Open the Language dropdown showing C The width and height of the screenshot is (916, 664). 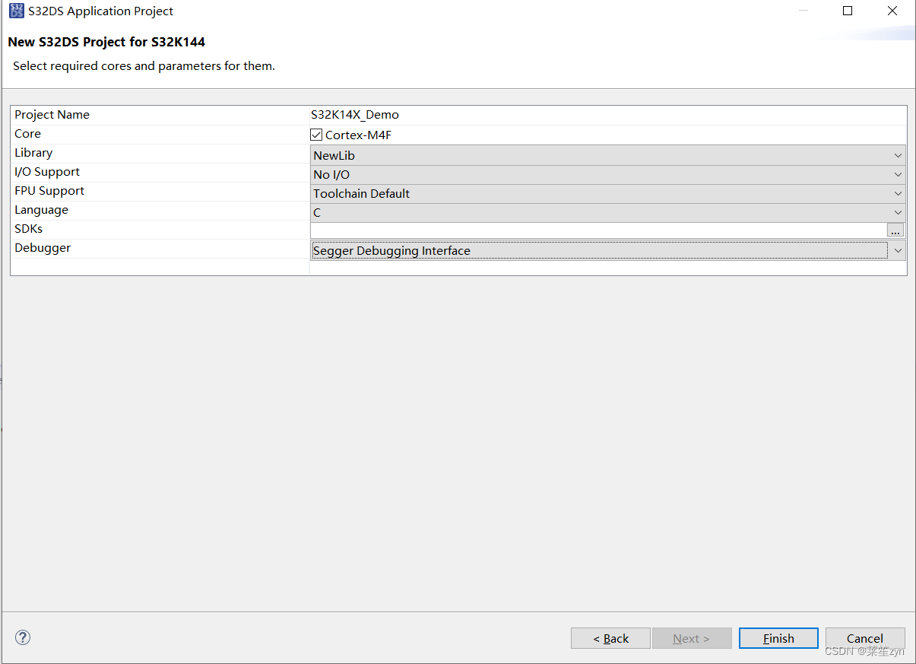pos(608,213)
